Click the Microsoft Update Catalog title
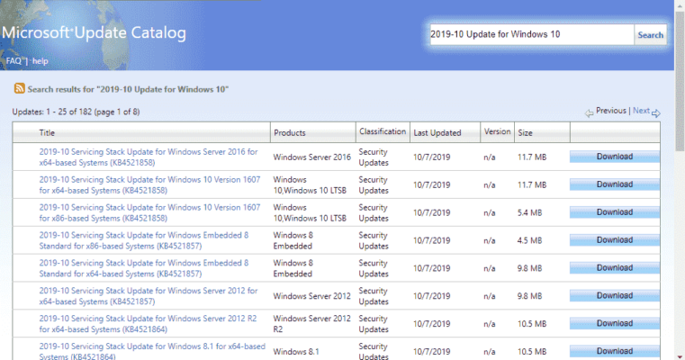 [x=94, y=32]
